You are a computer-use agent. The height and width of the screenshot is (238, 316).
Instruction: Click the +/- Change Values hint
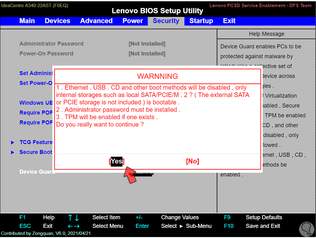pyautogui.click(x=167, y=218)
